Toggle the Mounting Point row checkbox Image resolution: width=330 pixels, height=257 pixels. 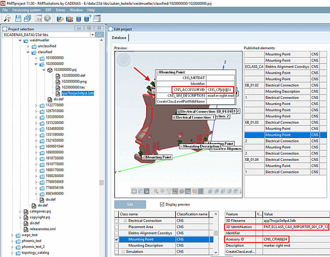pyautogui.click(x=117, y=239)
